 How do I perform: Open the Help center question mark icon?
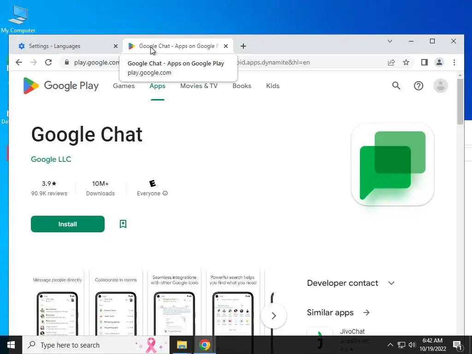[419, 86]
